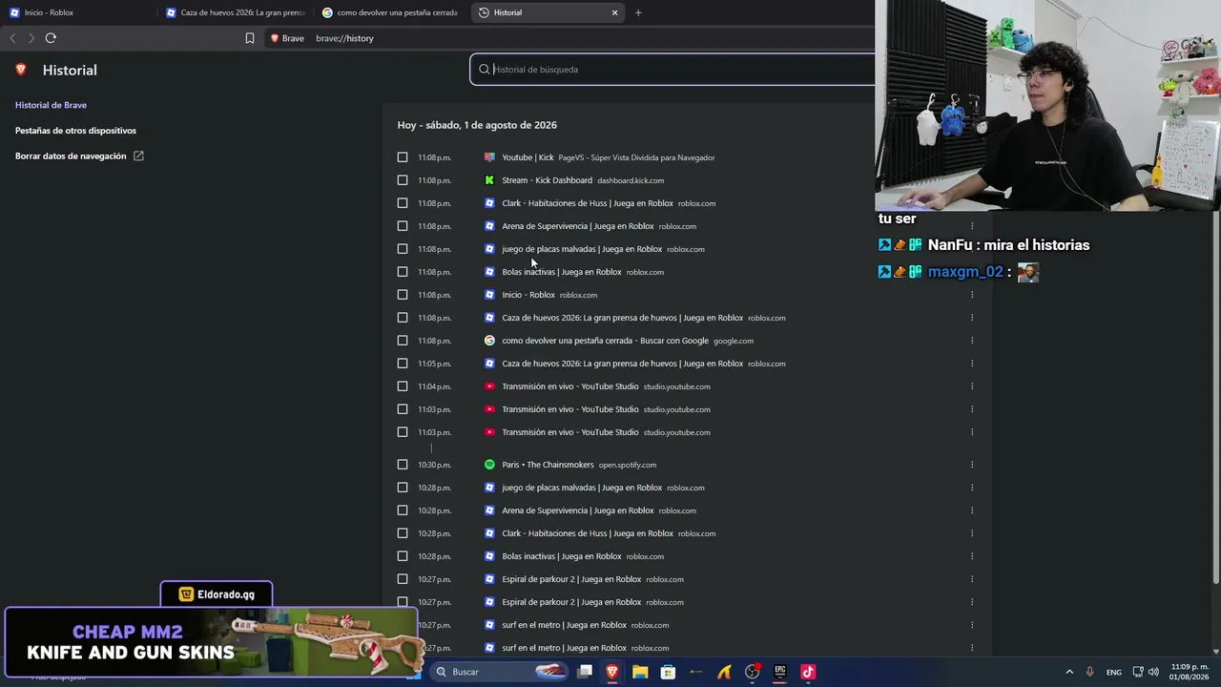
Task: Open File Explorer from the taskbar
Action: (x=640, y=672)
